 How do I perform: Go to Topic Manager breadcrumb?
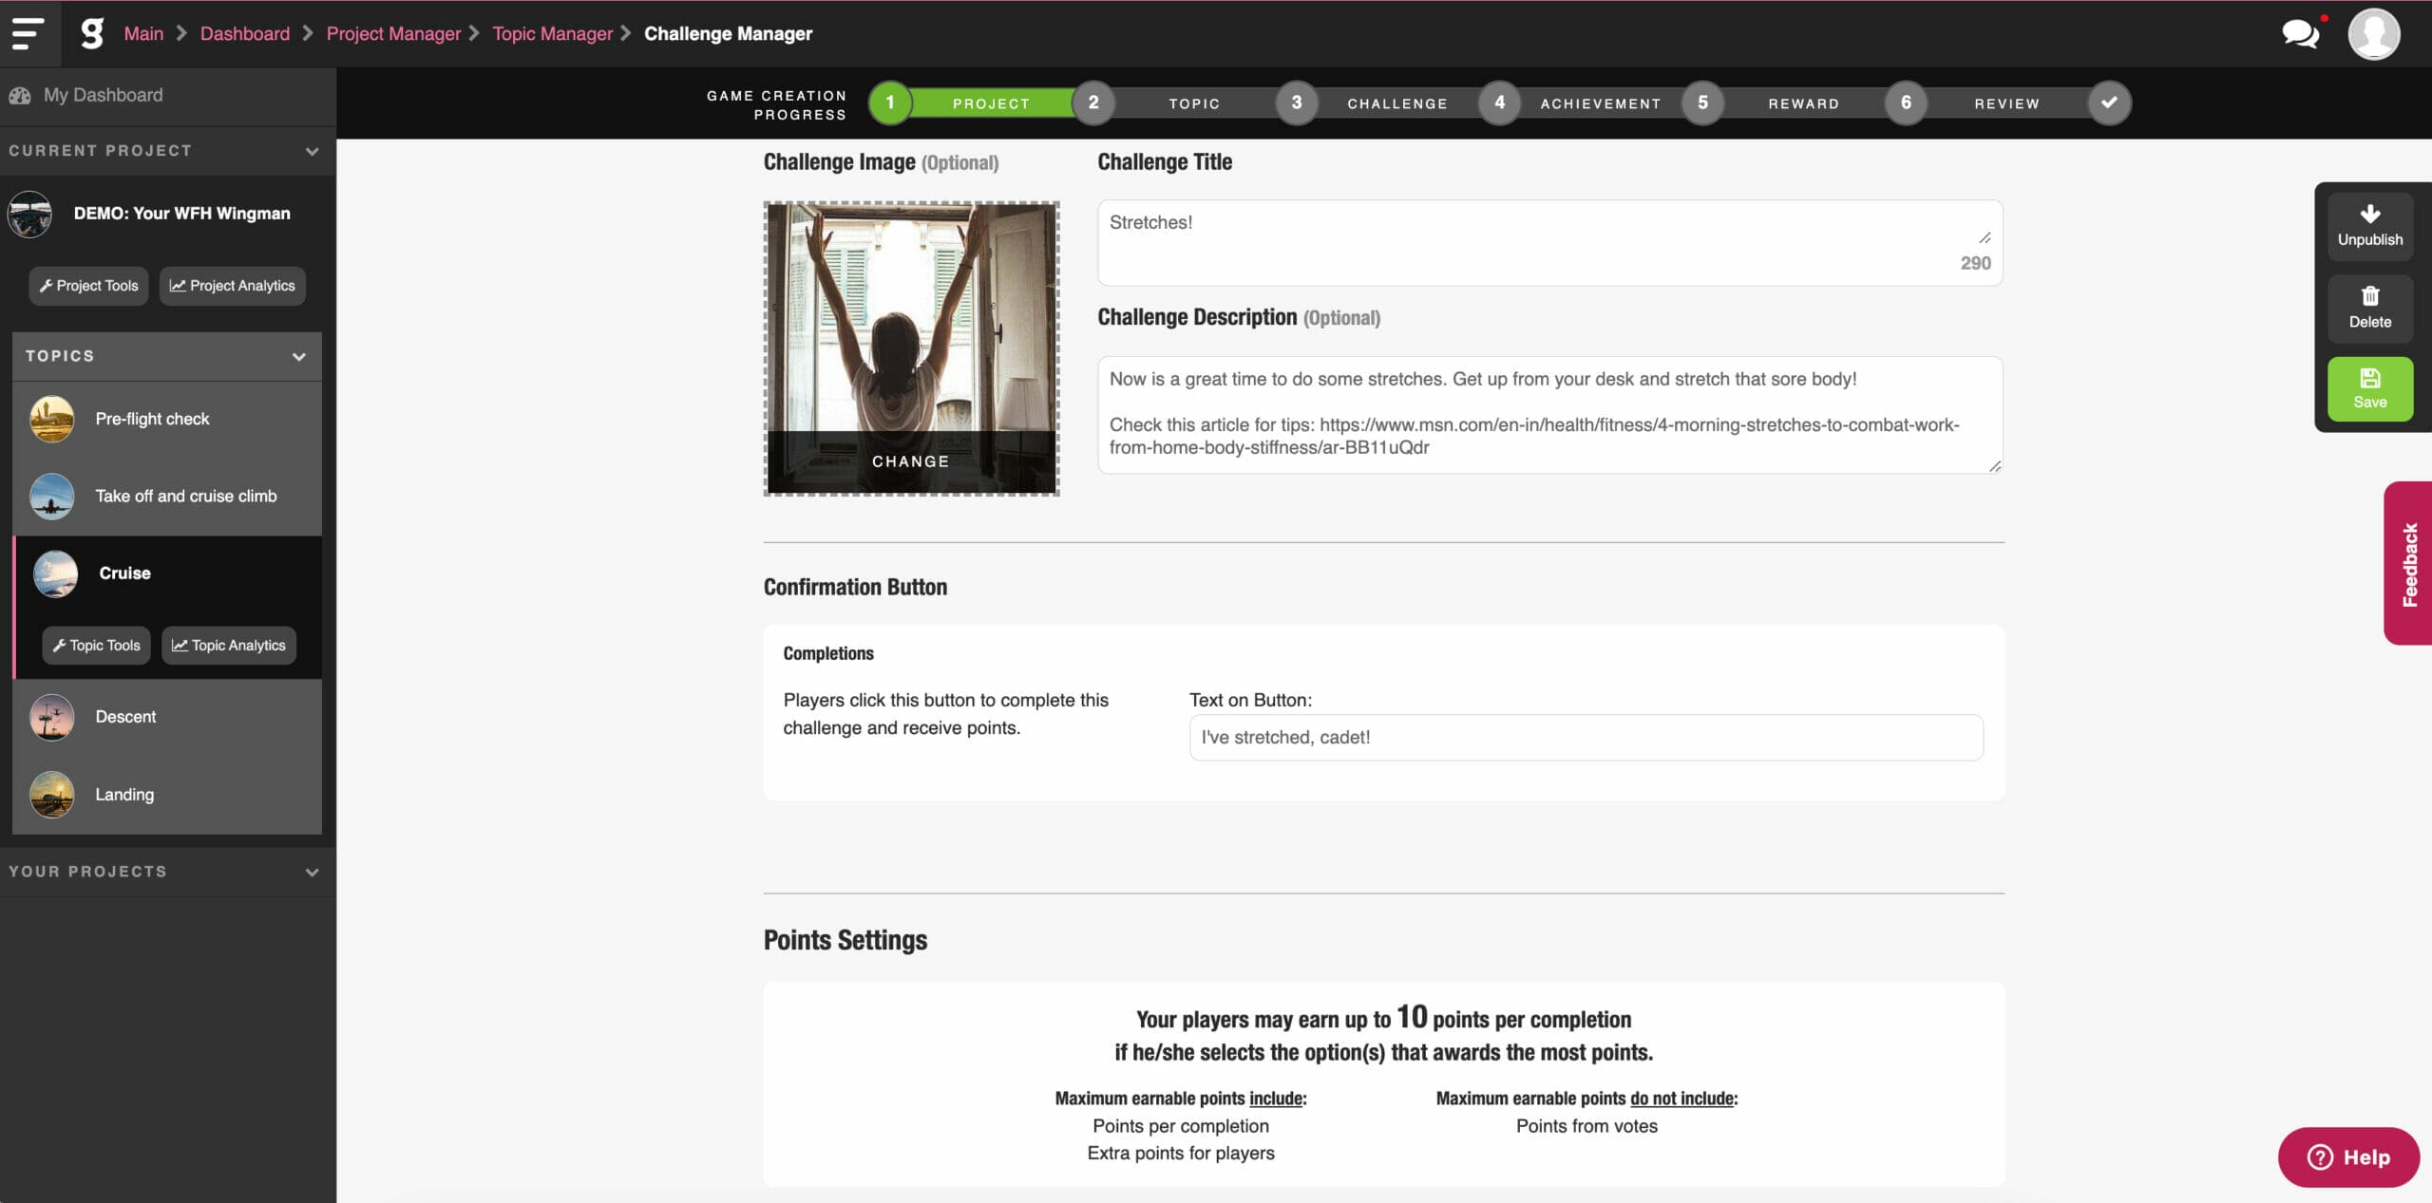click(x=552, y=33)
